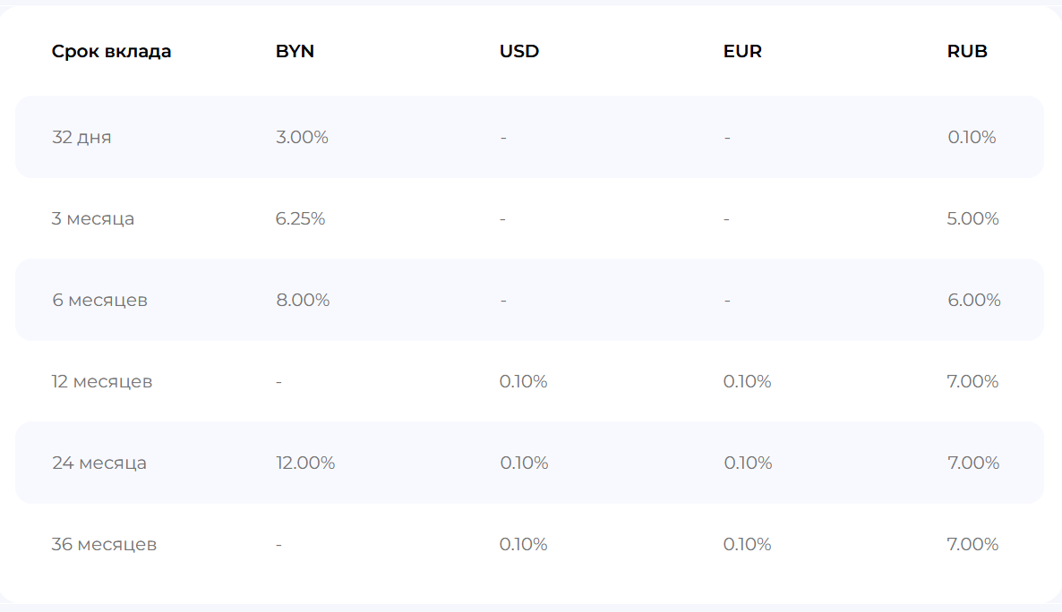Click the USD column header
Screen dimensions: 1062x612
click(519, 51)
